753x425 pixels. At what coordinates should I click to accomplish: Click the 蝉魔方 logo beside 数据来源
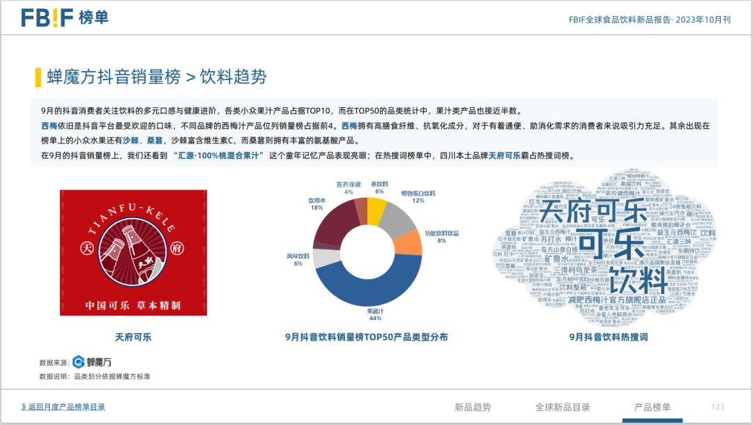point(92,362)
